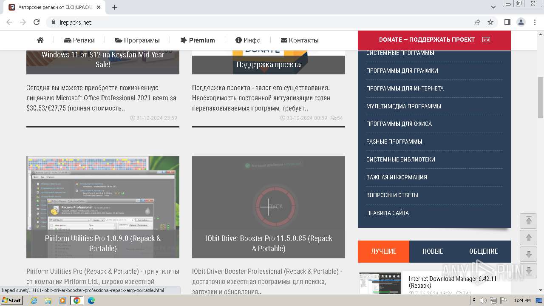The width and height of the screenshot is (544, 306).
Task: Jump to top of page arrow
Action: pos(529,221)
